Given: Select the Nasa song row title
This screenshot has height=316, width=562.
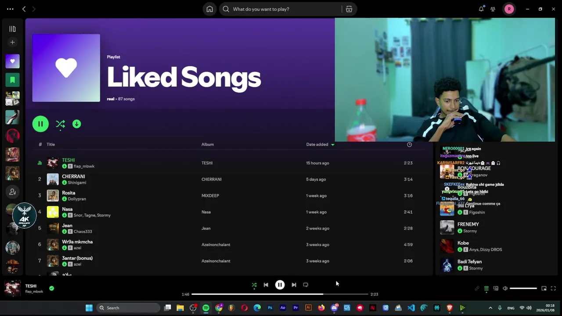Looking at the screenshot, I should tap(67, 209).
